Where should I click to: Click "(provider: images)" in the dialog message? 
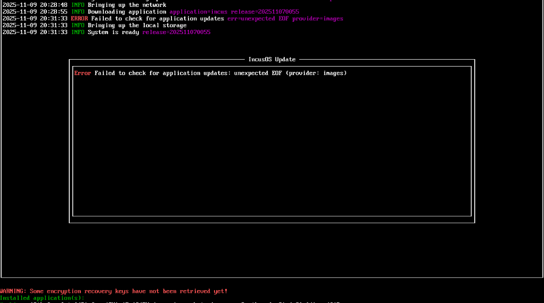coord(316,73)
